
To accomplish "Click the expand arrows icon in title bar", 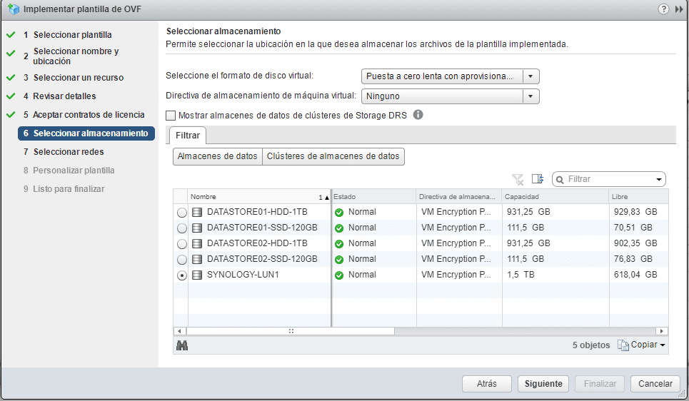I will 678,9.
